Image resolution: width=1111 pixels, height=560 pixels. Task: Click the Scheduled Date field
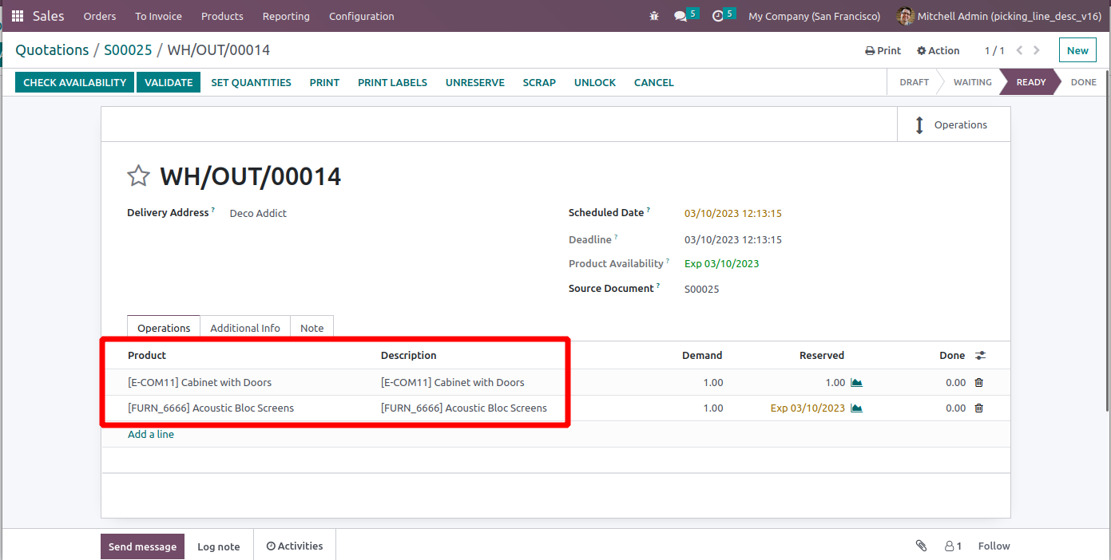click(x=732, y=214)
